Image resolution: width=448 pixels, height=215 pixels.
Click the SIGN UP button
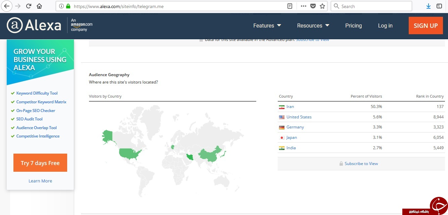(x=426, y=25)
